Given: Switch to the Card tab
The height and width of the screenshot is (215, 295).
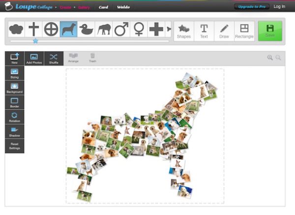Looking at the screenshot, I should point(103,7).
